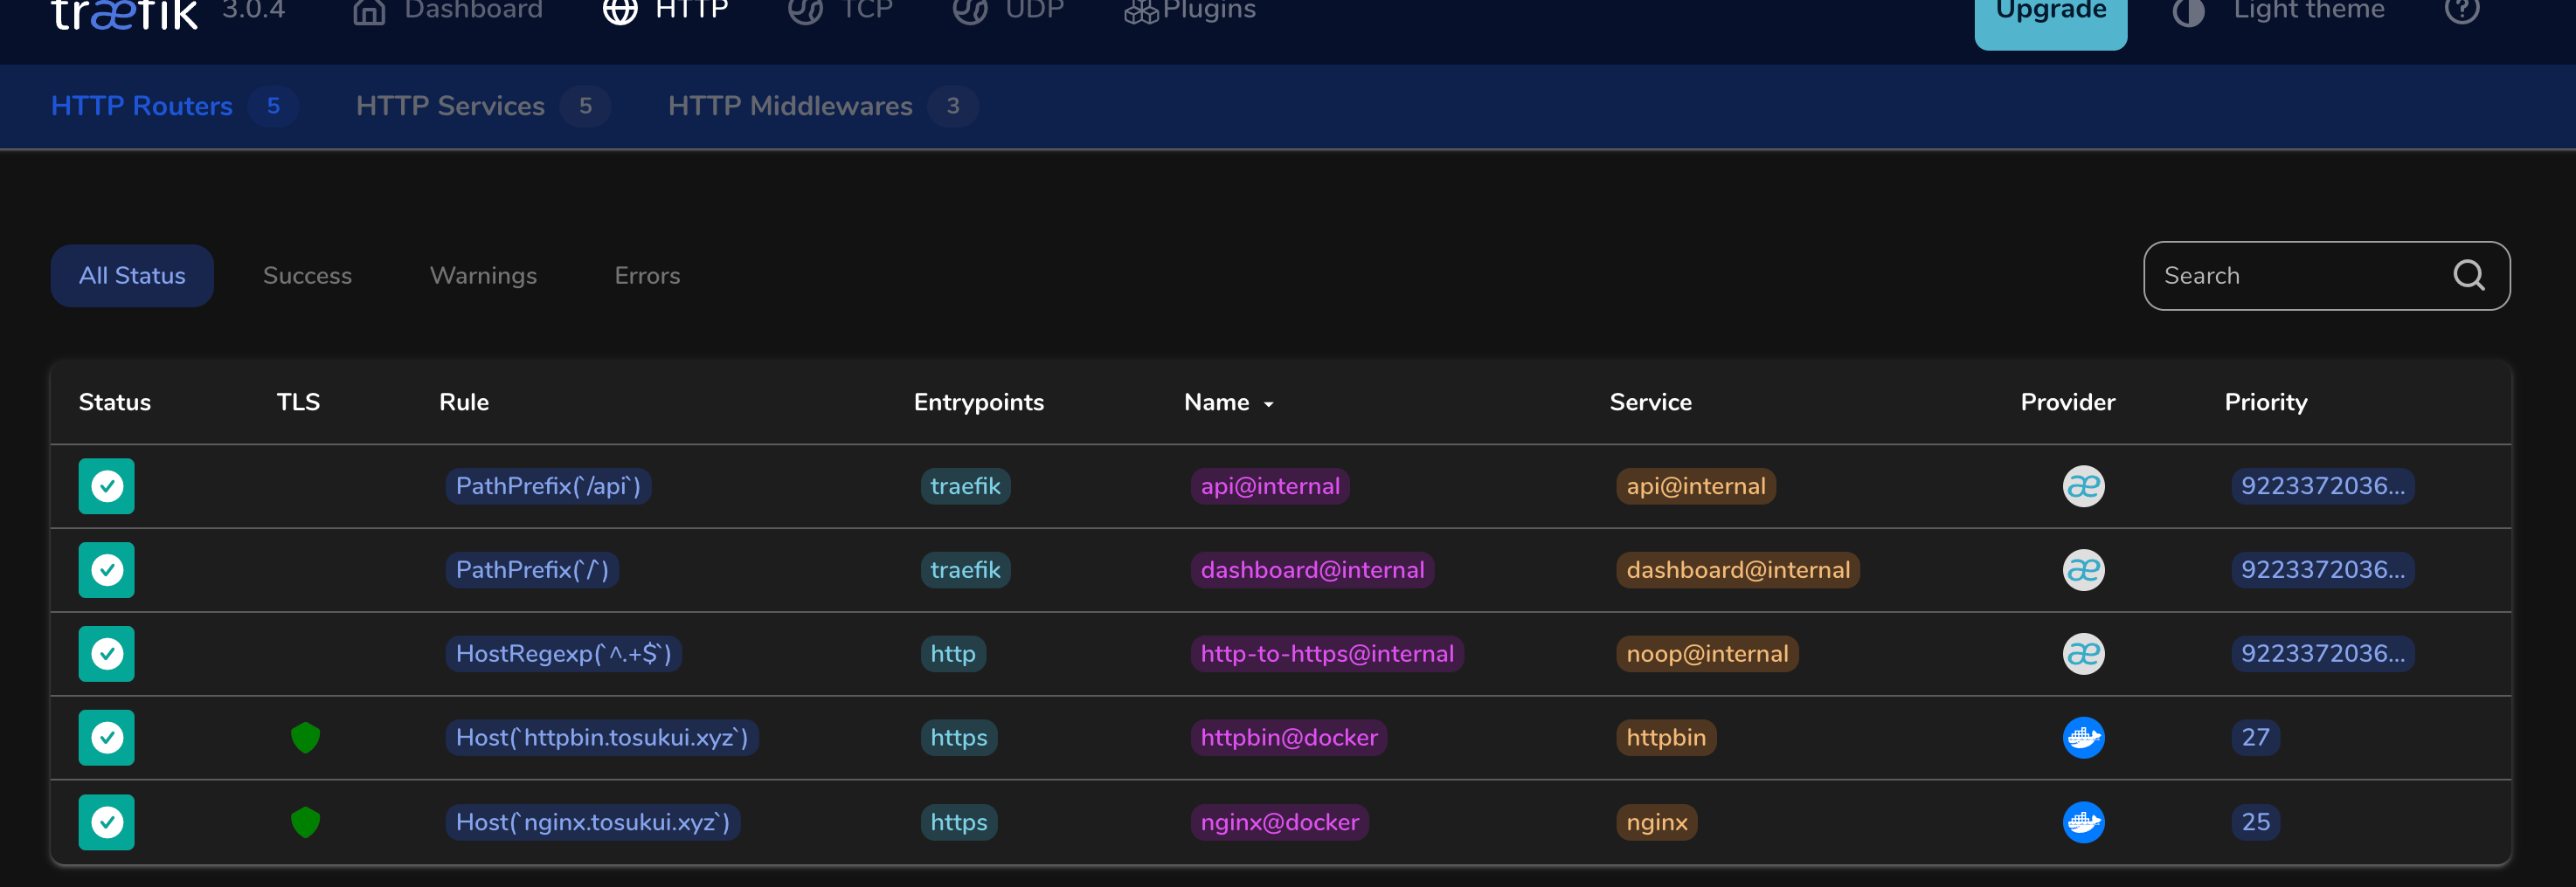
Task: Select the All Status filter
Action: point(132,276)
